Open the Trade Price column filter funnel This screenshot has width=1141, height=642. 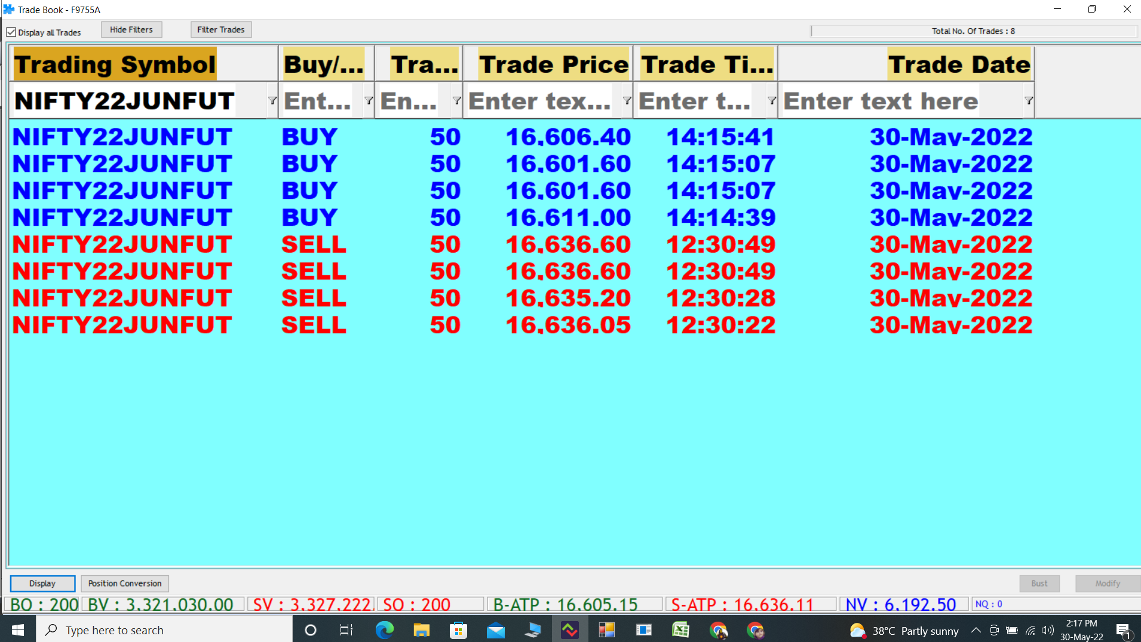[x=627, y=101]
